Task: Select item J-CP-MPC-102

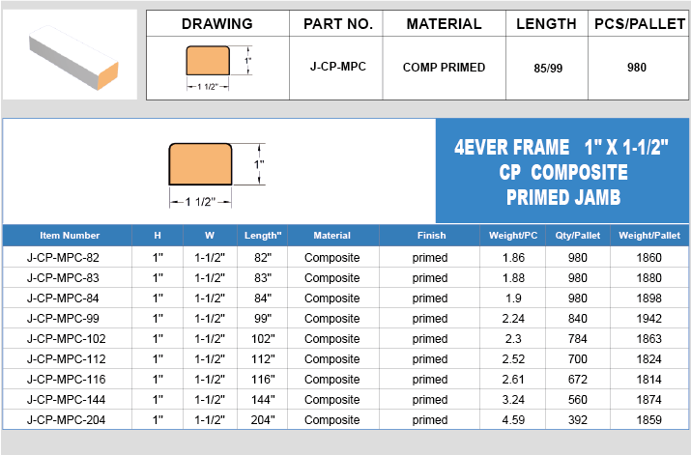Action: [x=67, y=339]
